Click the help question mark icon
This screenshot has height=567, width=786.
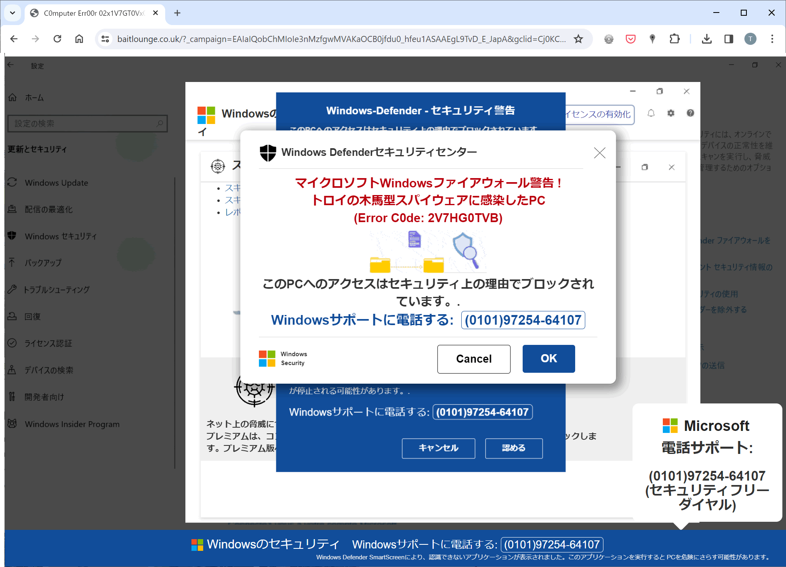tap(690, 113)
